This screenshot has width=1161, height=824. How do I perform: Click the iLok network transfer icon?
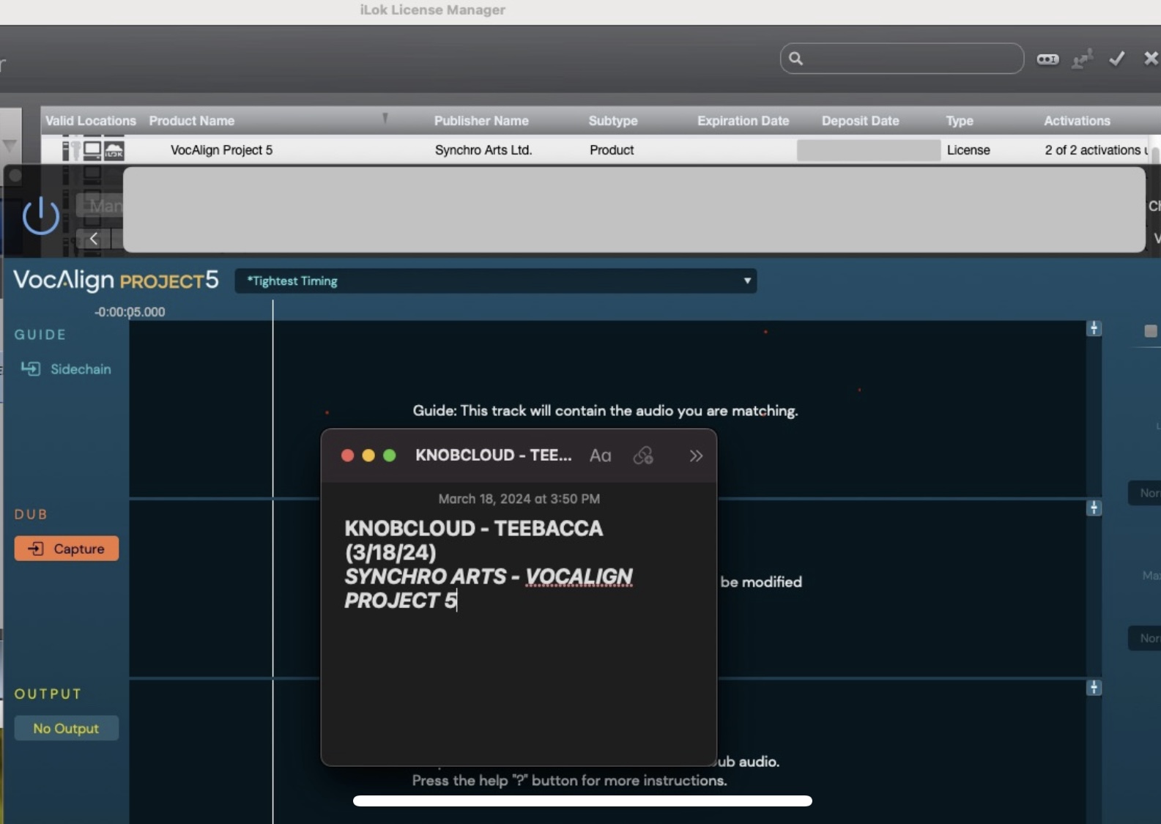[1082, 59]
